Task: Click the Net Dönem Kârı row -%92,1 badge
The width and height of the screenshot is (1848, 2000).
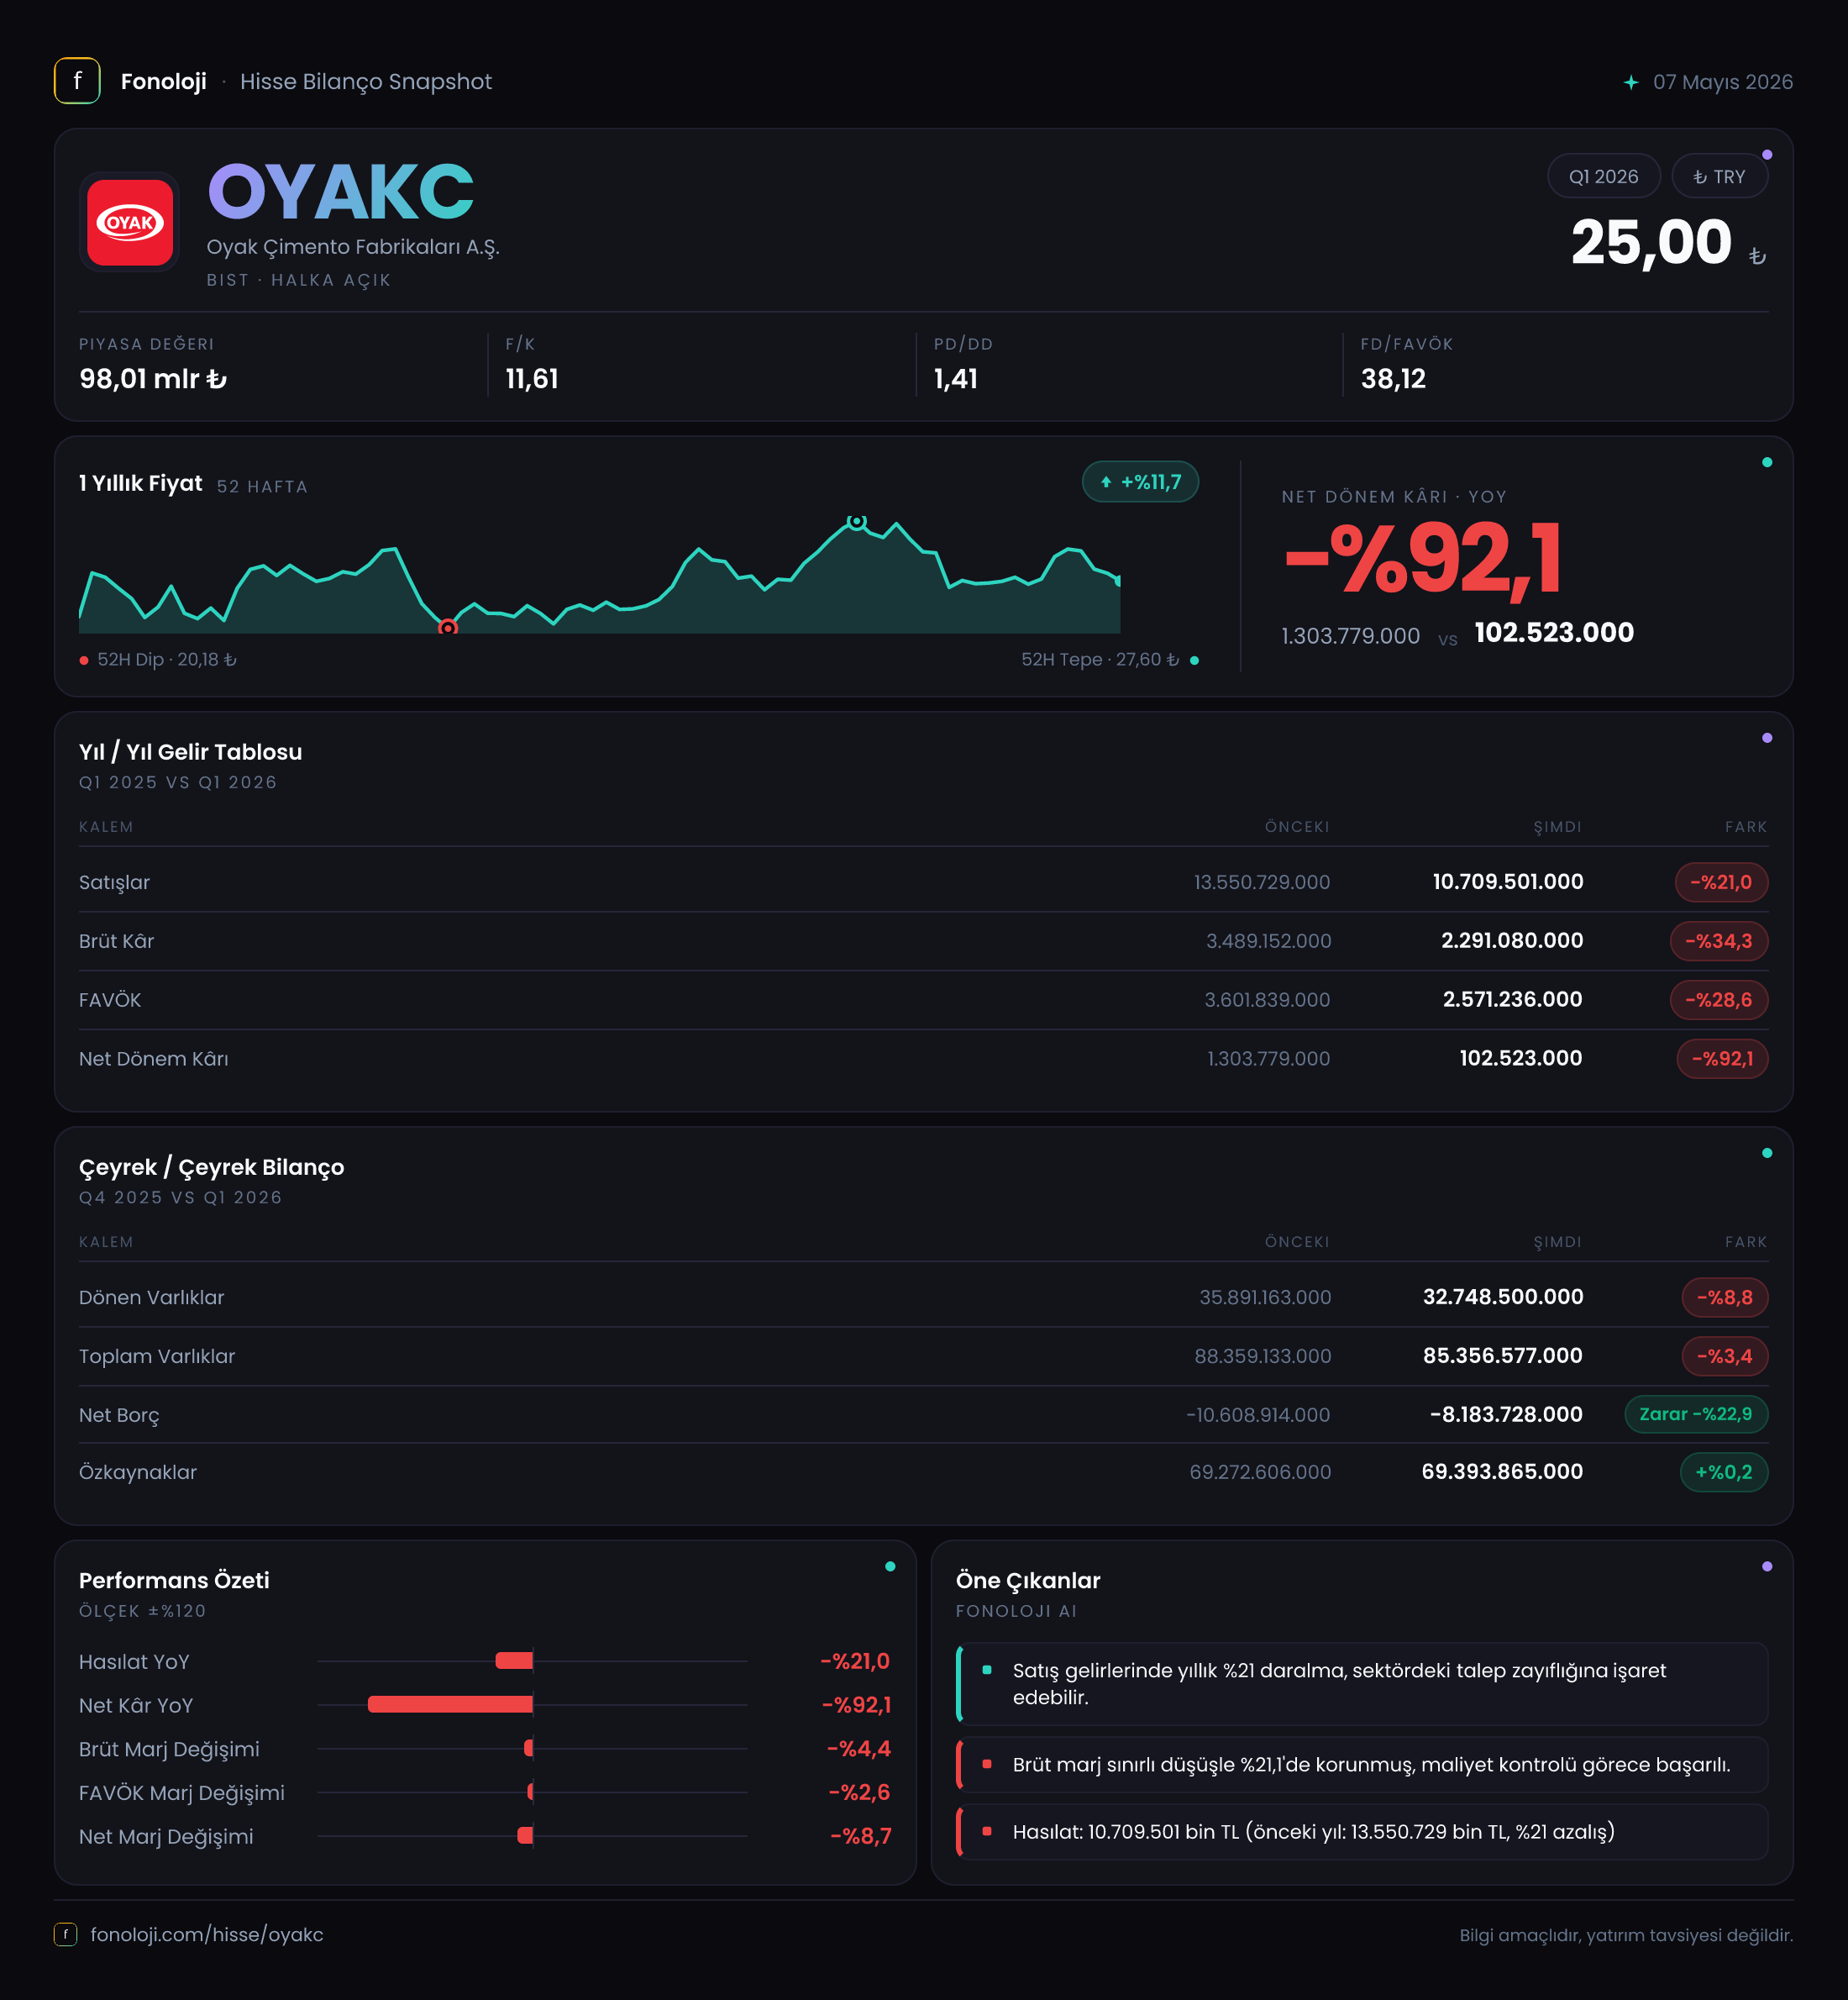Action: pos(1722,1059)
